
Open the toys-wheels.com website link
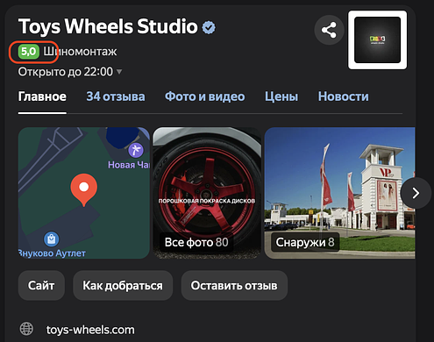tap(90, 330)
